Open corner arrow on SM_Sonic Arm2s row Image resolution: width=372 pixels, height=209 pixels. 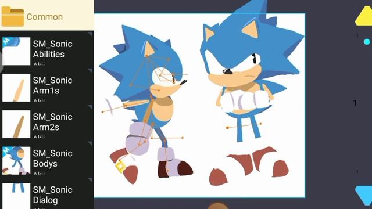point(91,107)
